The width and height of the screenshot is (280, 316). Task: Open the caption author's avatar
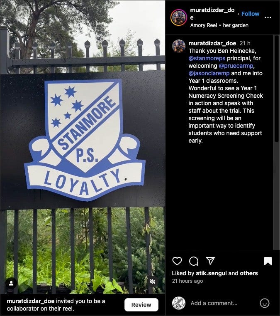[x=179, y=46]
